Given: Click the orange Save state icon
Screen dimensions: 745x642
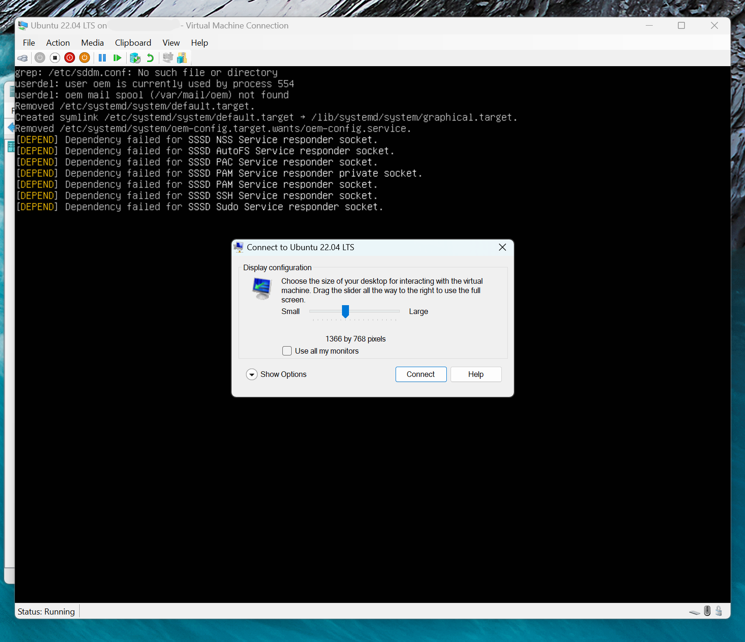Looking at the screenshot, I should (84, 58).
